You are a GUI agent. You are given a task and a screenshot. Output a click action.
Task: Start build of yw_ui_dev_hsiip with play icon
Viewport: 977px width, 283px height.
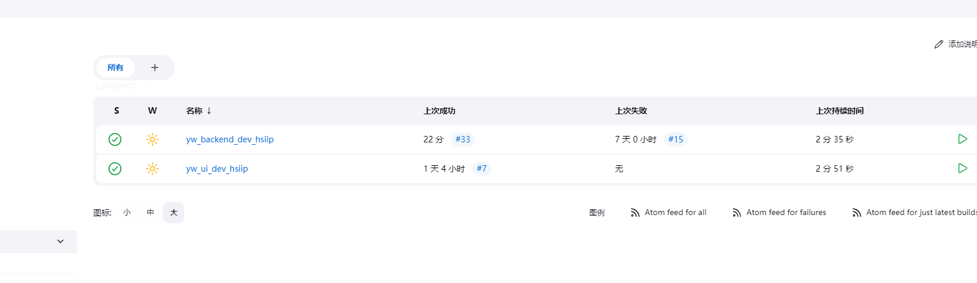(962, 168)
